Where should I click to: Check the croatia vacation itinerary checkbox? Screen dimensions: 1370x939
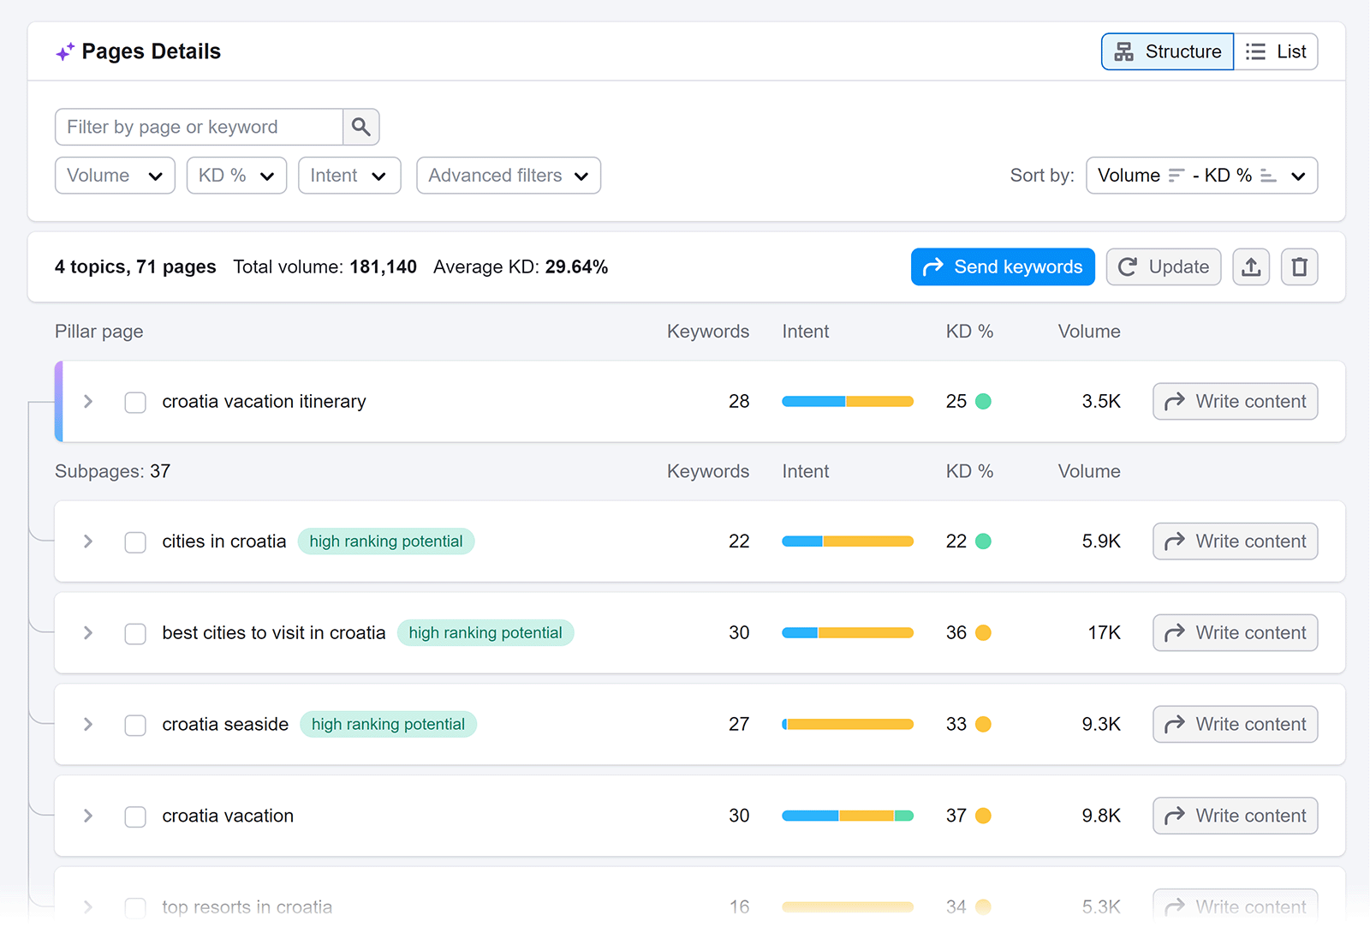click(x=135, y=402)
